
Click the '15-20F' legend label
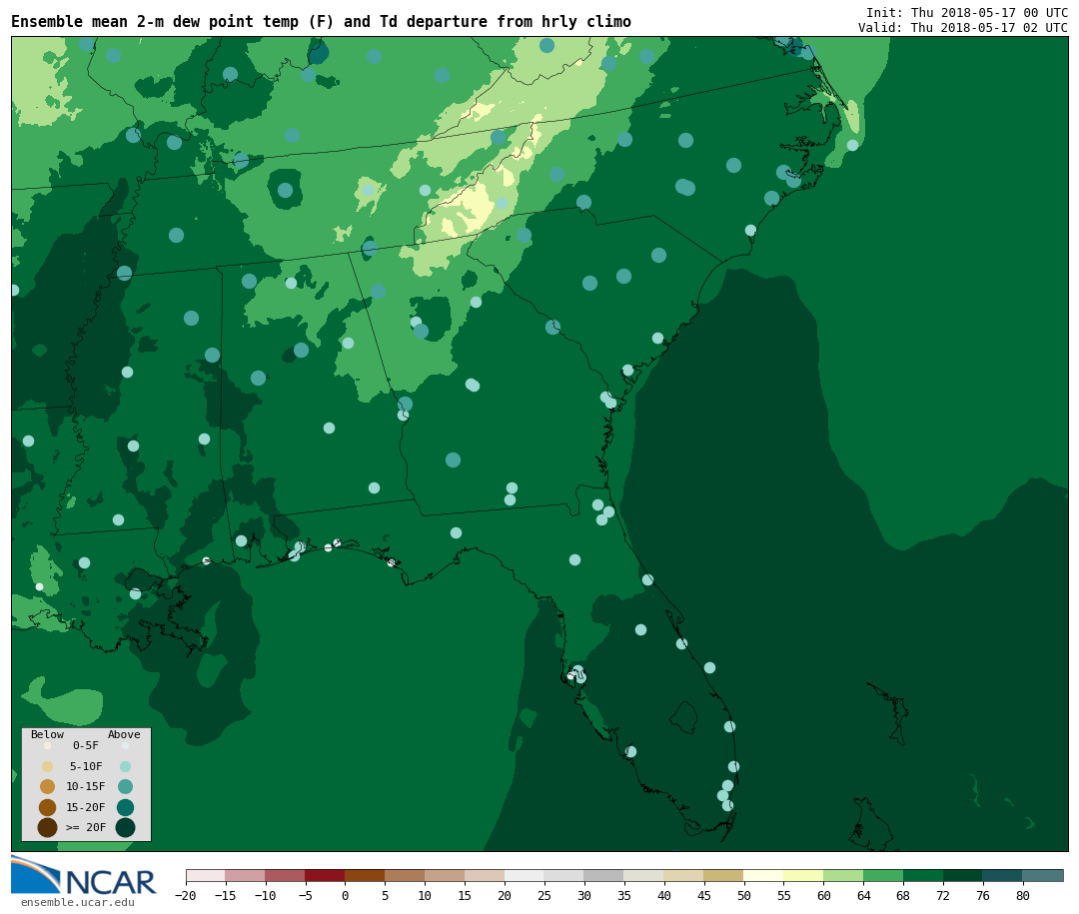point(86,807)
